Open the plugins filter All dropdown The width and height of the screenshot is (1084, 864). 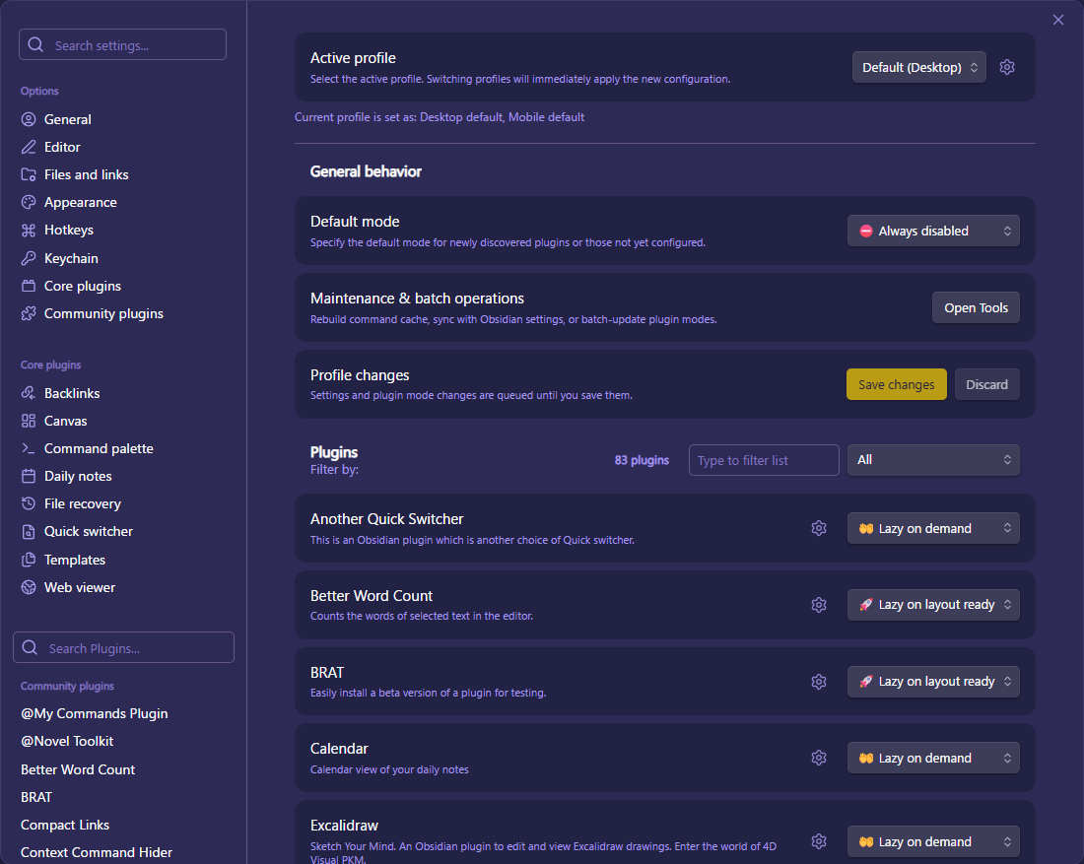[x=933, y=460]
